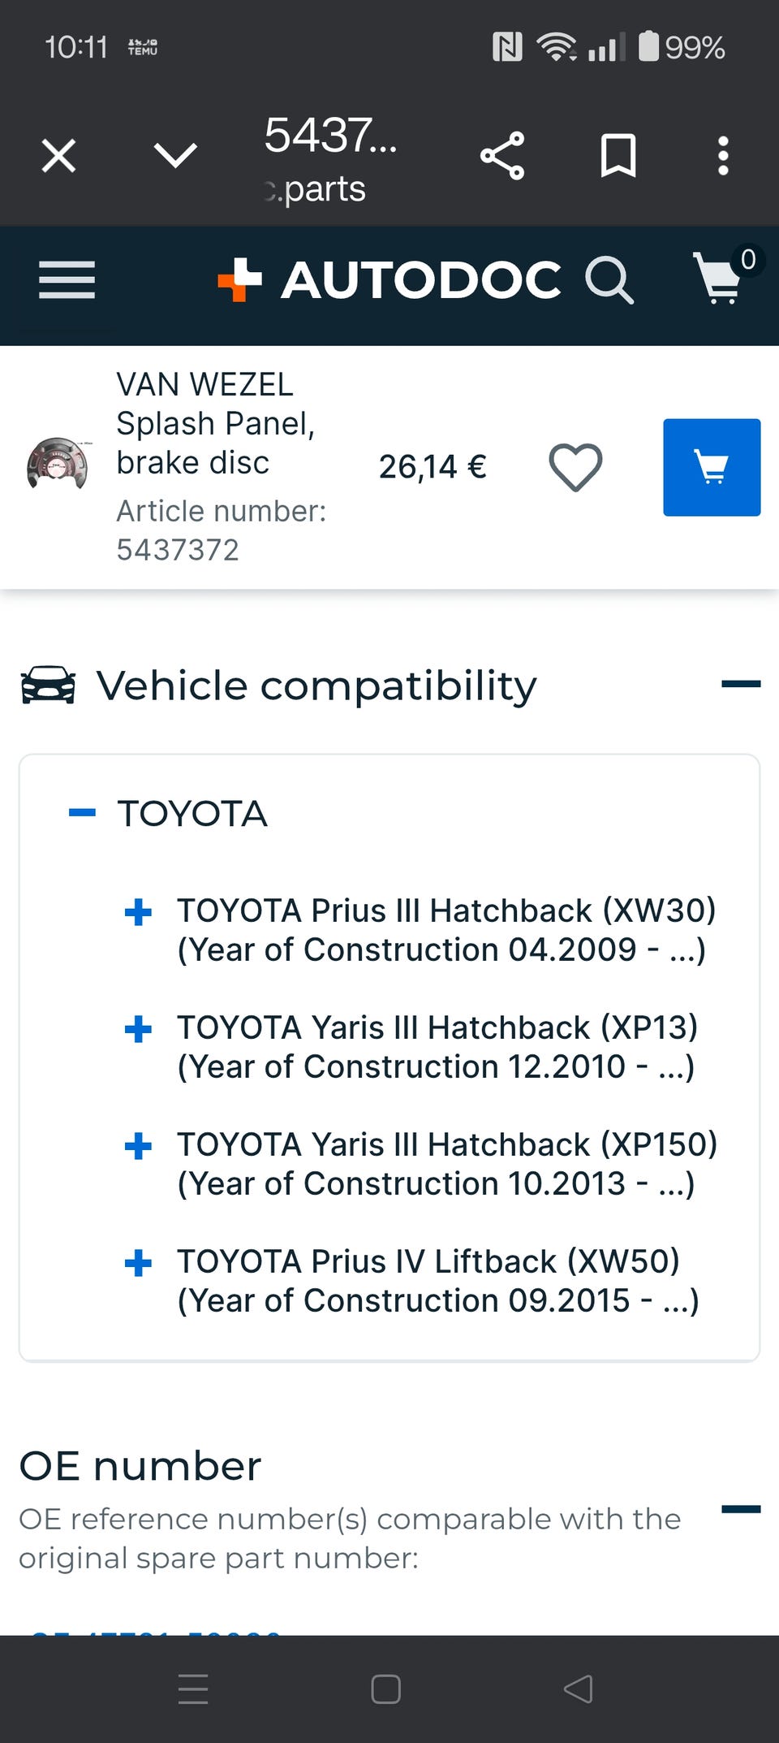Close the browser custom tab
779x1743 pixels.
click(58, 156)
